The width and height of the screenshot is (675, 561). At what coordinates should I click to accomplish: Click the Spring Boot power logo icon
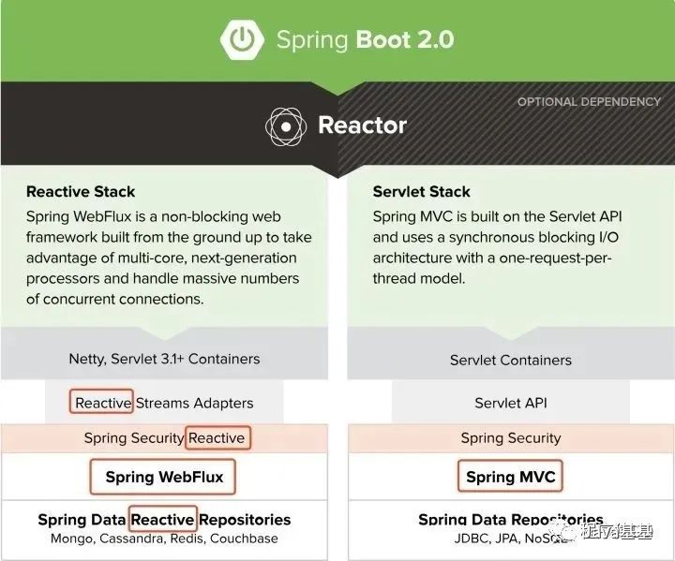242,39
